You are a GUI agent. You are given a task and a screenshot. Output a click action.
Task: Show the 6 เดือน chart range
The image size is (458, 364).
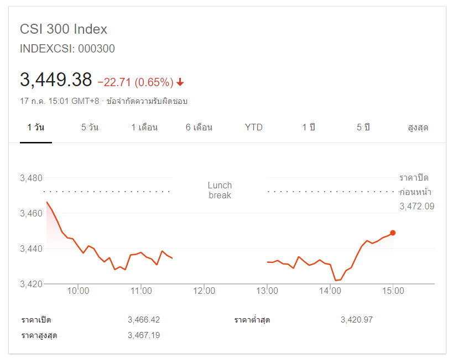pos(199,128)
